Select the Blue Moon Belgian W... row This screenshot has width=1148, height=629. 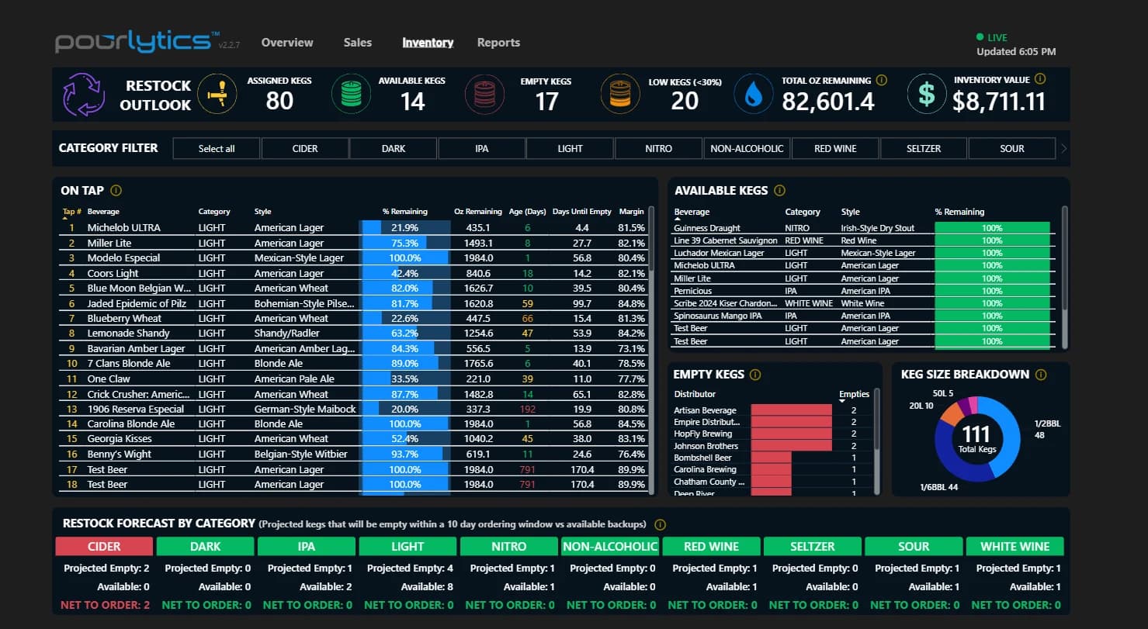(x=355, y=288)
